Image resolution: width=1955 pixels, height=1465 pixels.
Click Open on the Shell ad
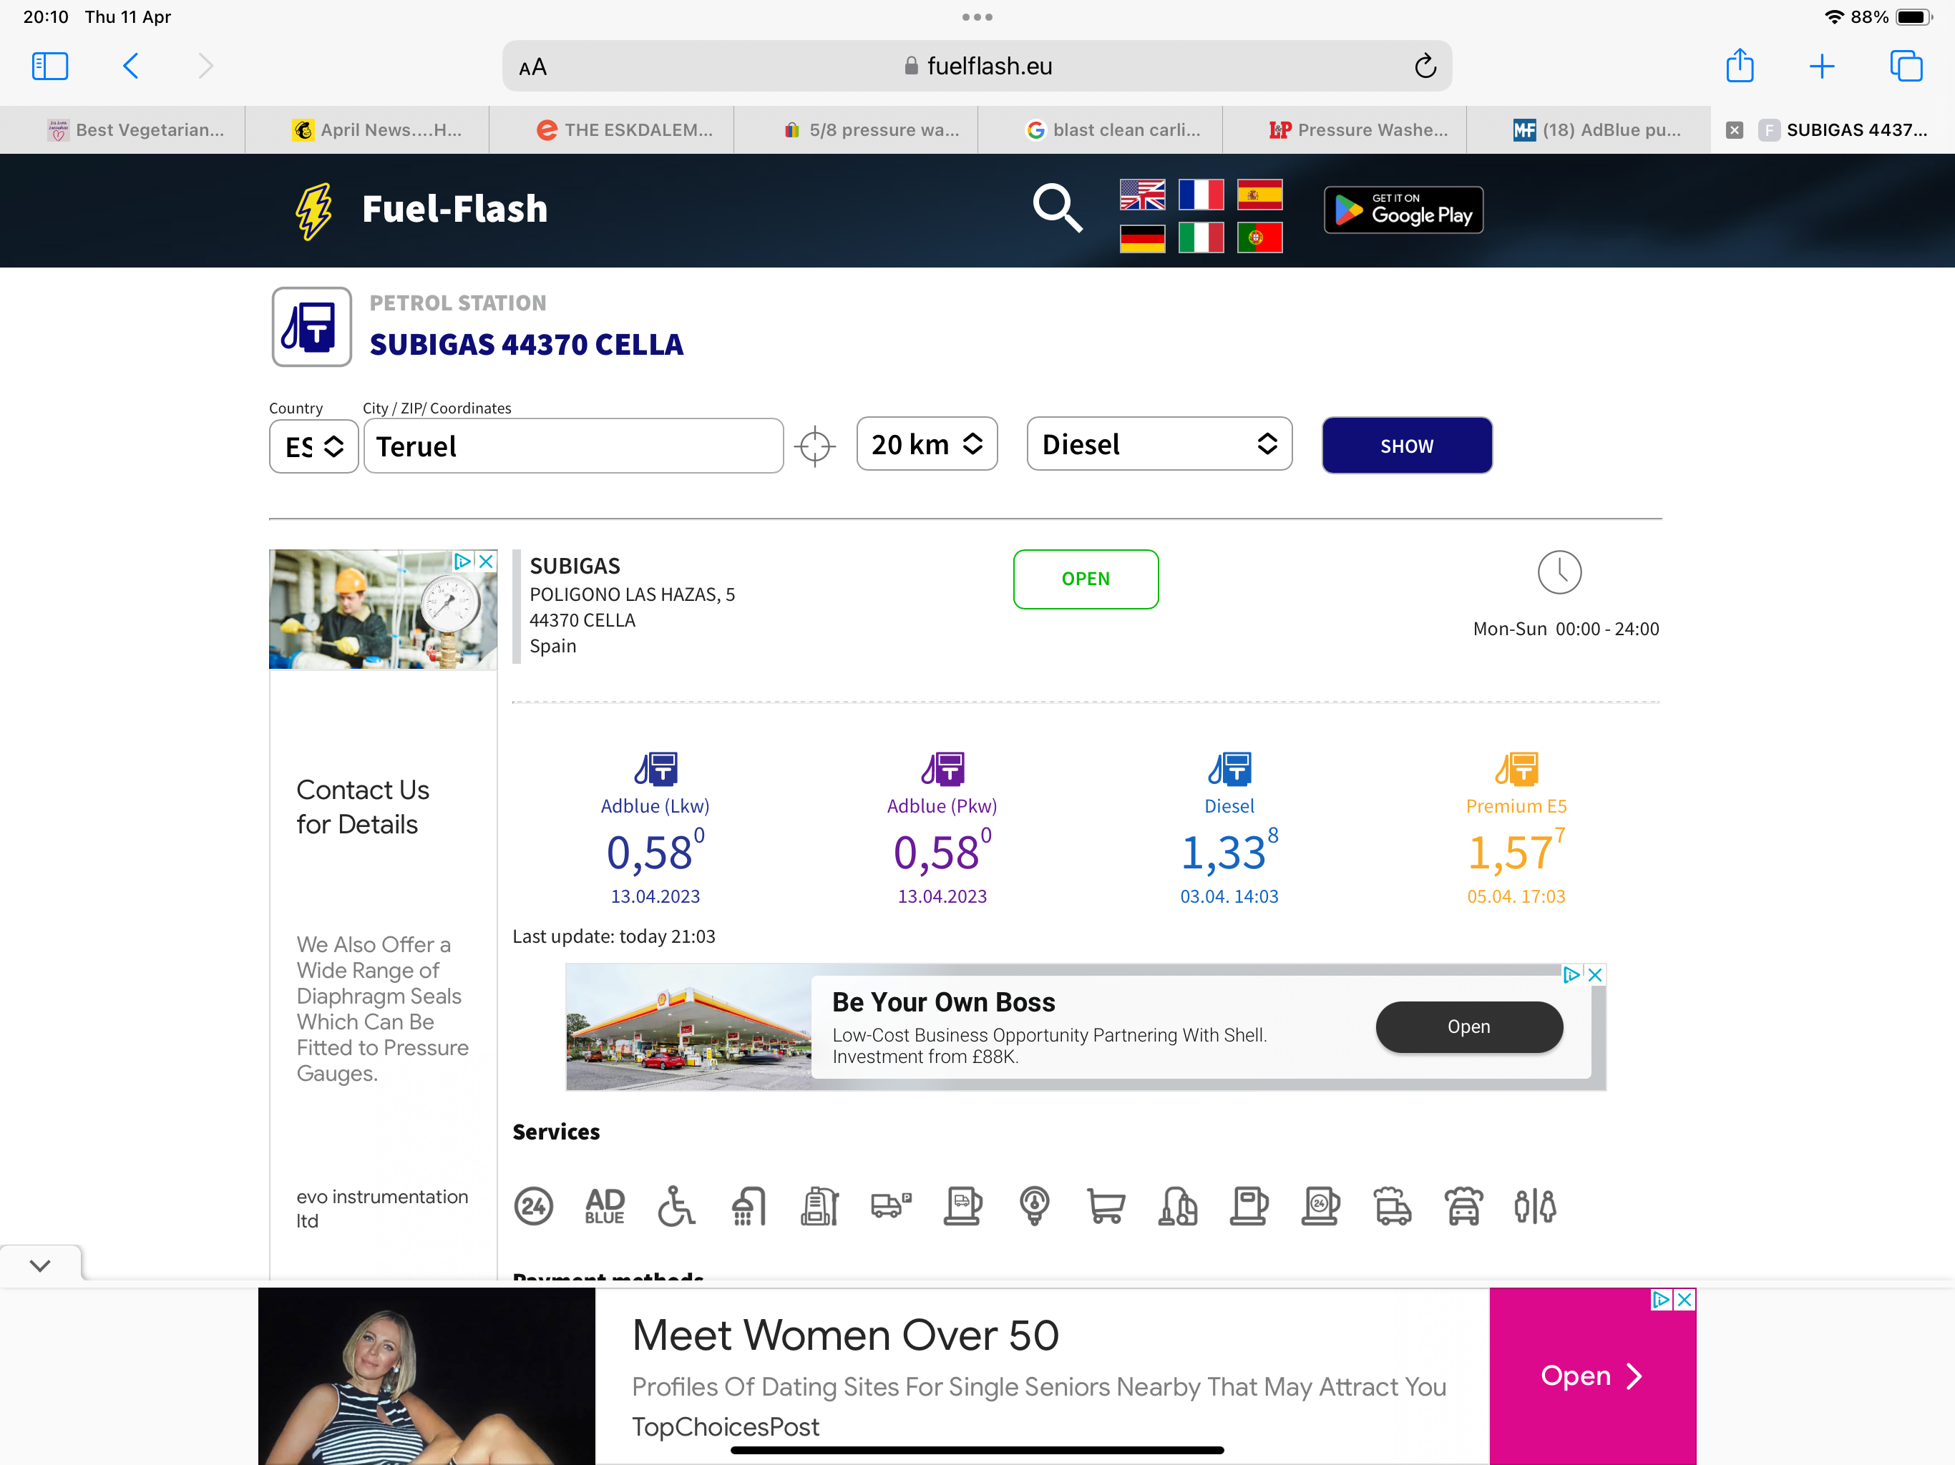[x=1469, y=1027]
